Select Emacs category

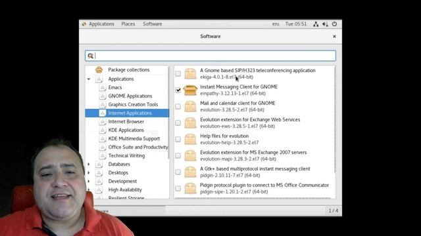click(115, 87)
